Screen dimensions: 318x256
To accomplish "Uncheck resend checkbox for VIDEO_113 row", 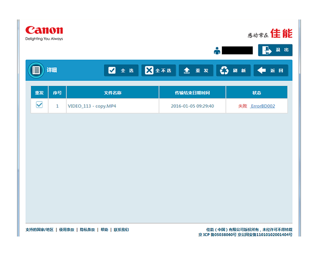I will click(x=40, y=105).
